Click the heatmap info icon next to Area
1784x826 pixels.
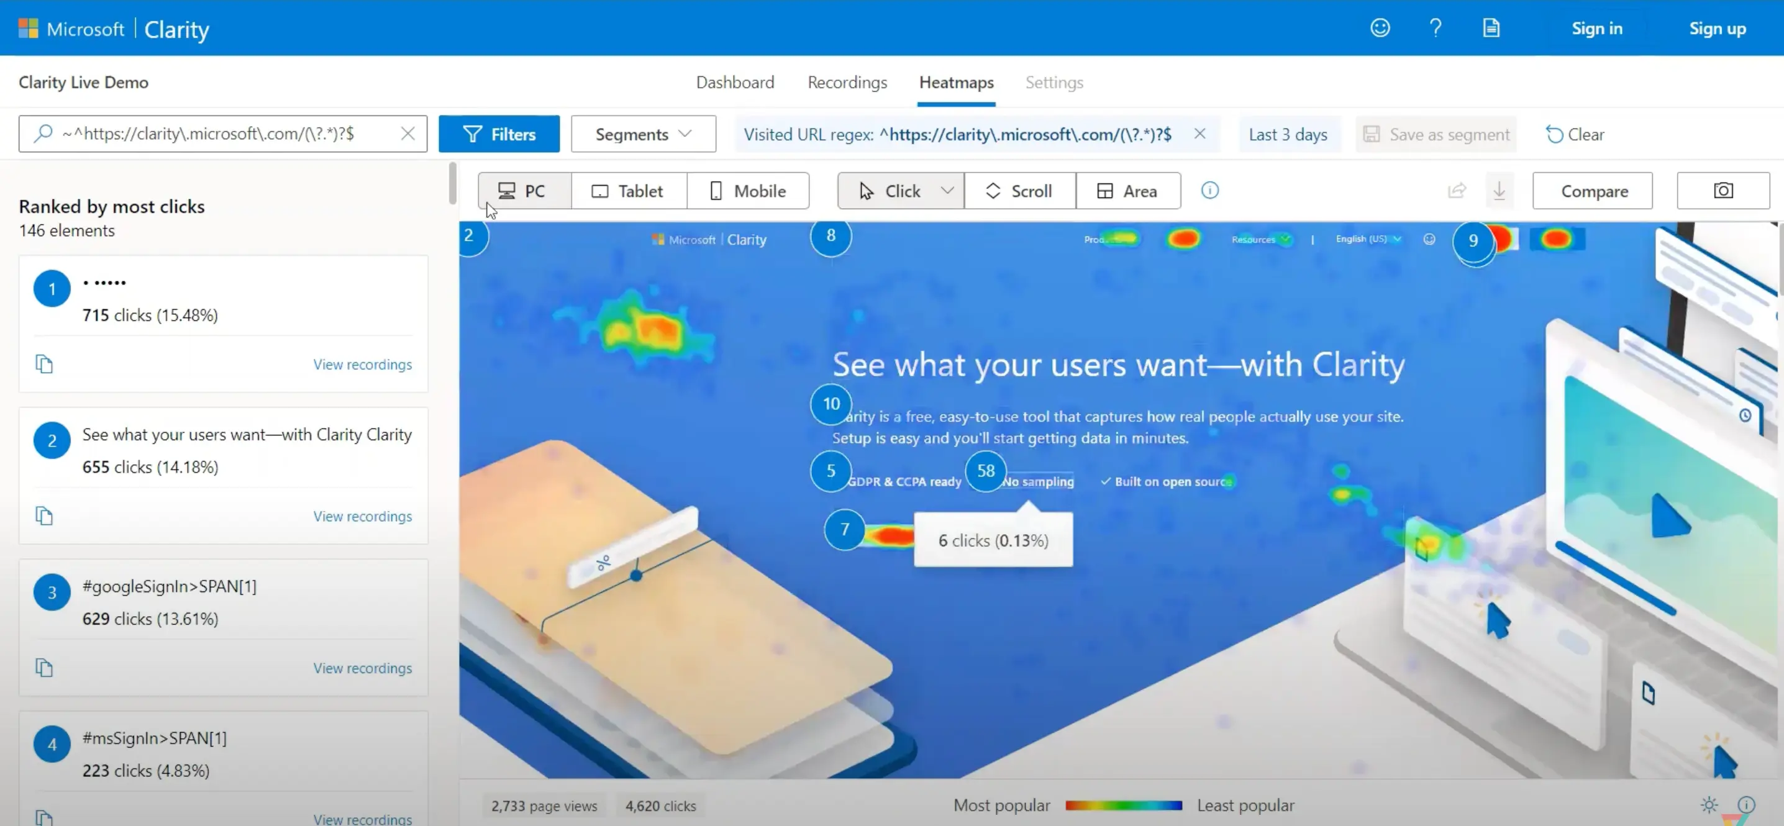click(1210, 189)
